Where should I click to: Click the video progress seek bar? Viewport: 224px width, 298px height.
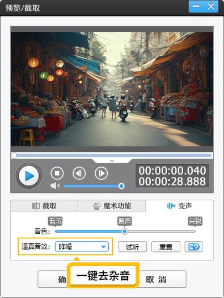[112, 155]
